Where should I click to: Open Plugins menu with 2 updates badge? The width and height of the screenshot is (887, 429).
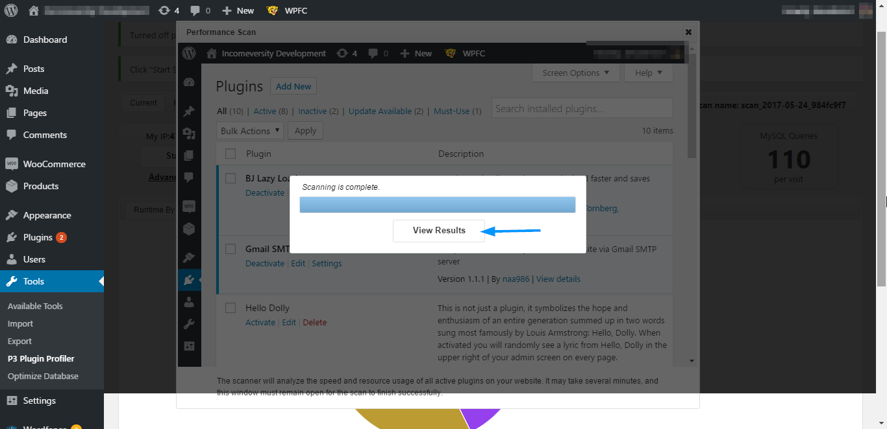click(52, 237)
